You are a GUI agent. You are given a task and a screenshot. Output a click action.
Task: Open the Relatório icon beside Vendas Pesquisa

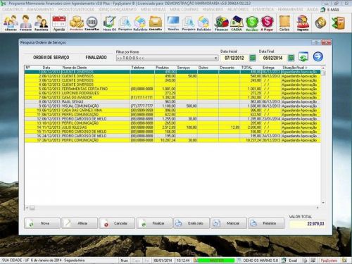(x=203, y=23)
